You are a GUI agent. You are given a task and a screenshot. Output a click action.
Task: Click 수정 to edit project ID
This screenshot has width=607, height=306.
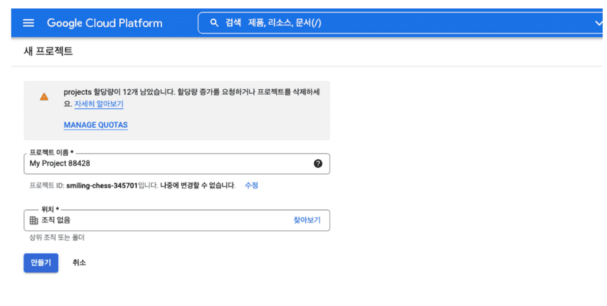coord(251,185)
